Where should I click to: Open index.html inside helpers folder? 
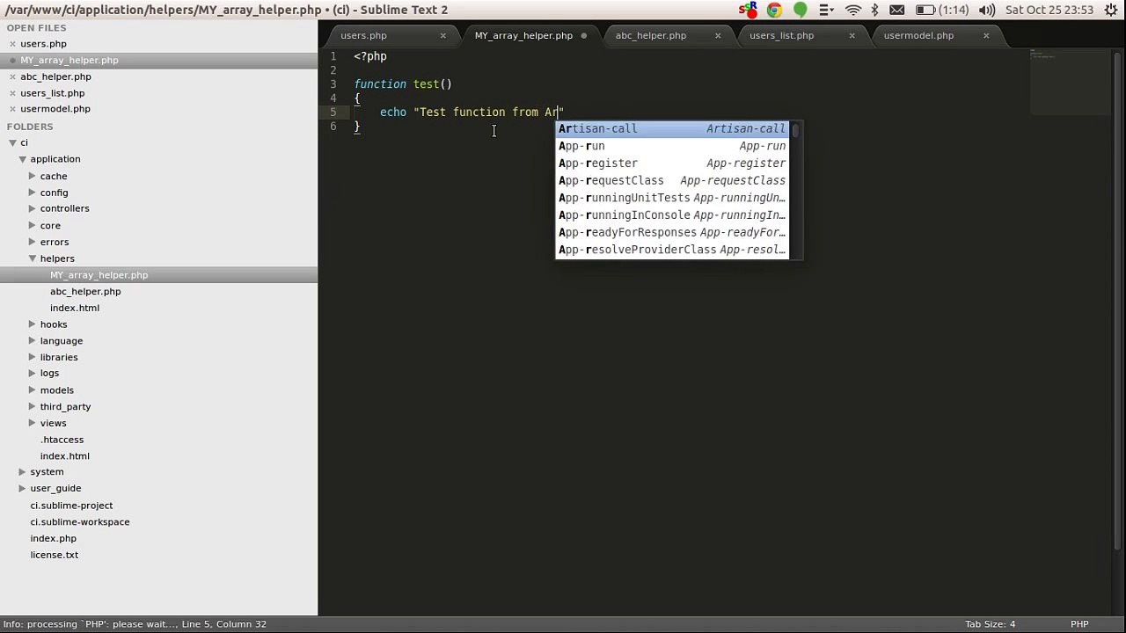point(75,308)
